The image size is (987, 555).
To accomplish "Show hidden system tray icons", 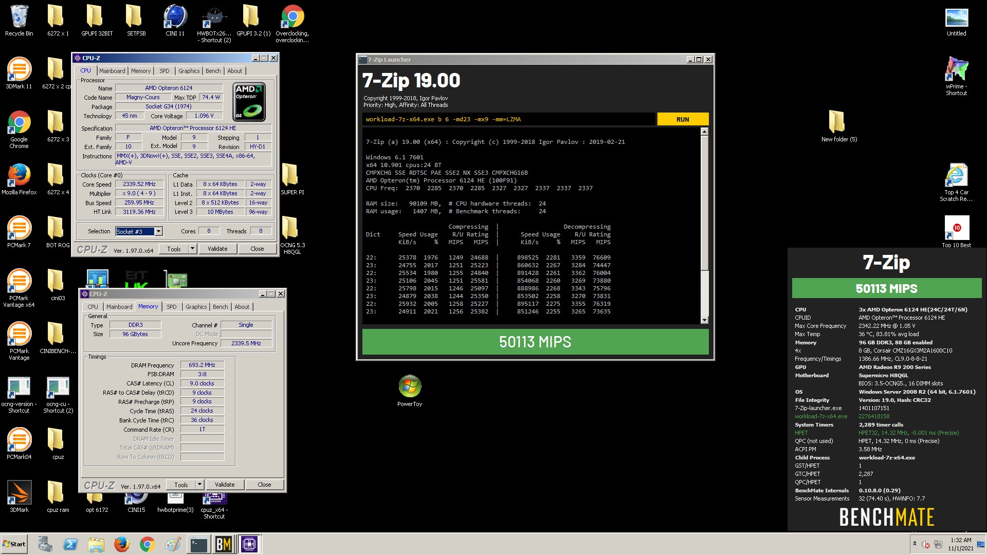I will [x=915, y=544].
